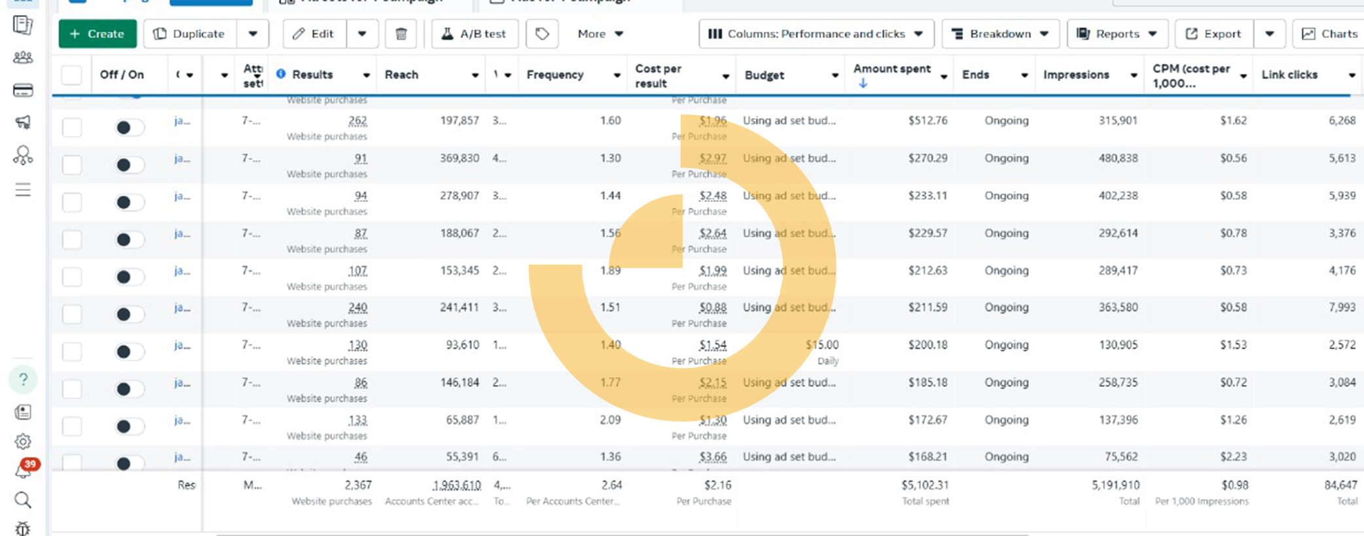Sort by Cost per result header

tap(658, 76)
